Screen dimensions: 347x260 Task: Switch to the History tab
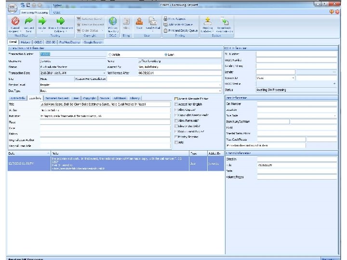26,42
